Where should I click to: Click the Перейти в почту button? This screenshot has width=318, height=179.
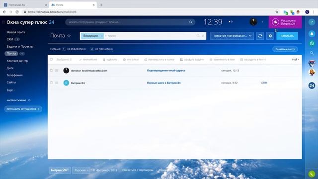pos(285,49)
